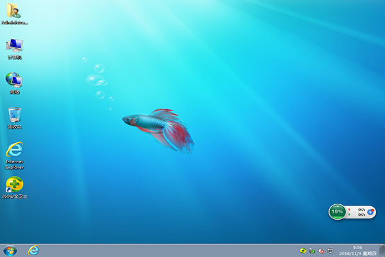This screenshot has height=257, width=385.
Task: Select the Network desktop icon
Action: click(14, 83)
